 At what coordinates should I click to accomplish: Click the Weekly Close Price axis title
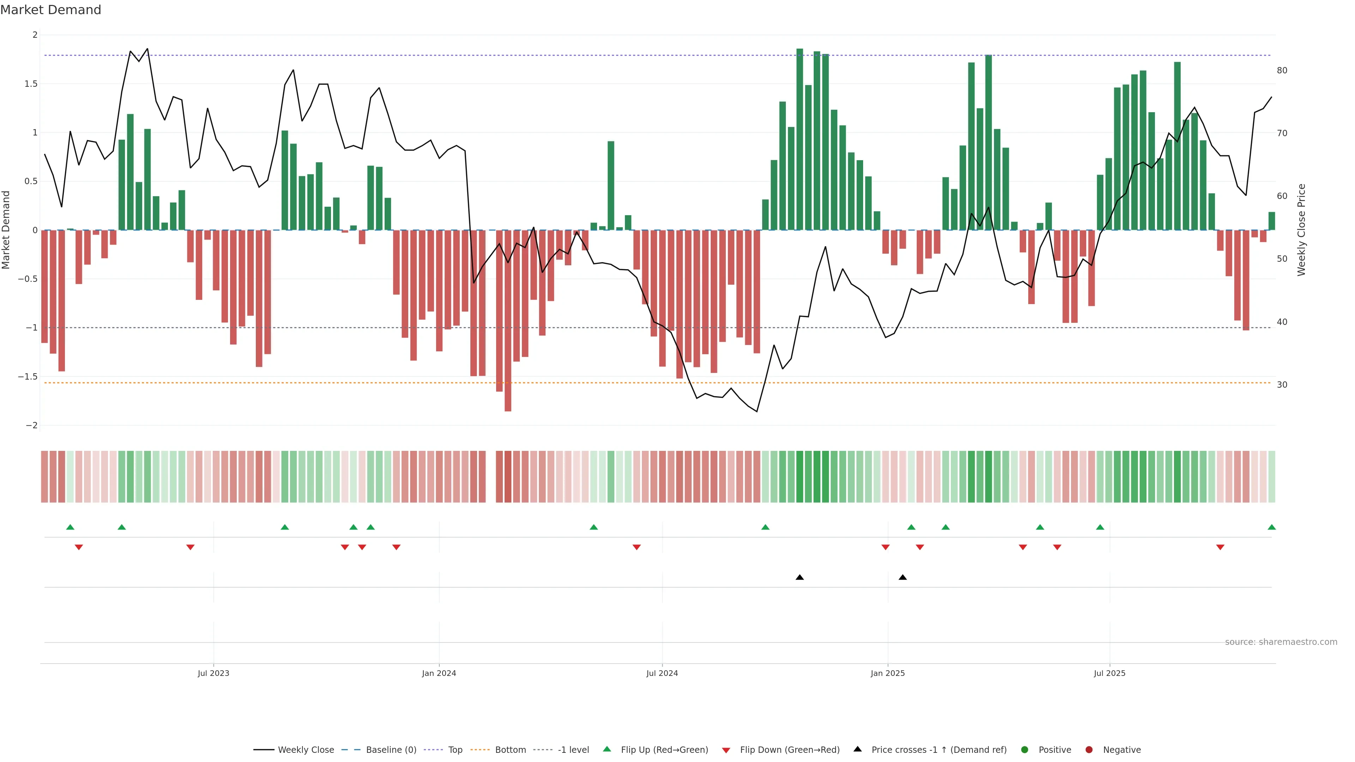click(1301, 230)
